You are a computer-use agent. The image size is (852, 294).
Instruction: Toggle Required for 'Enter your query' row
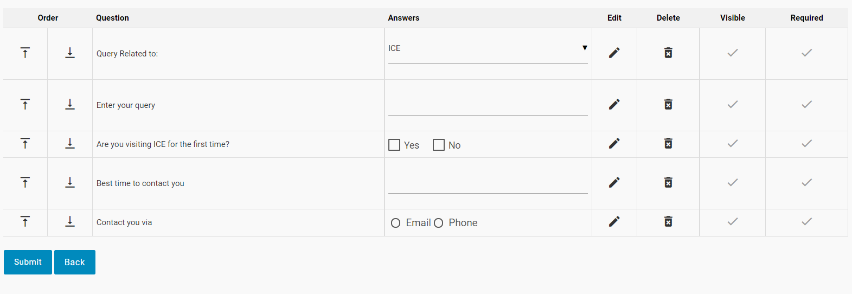806,104
